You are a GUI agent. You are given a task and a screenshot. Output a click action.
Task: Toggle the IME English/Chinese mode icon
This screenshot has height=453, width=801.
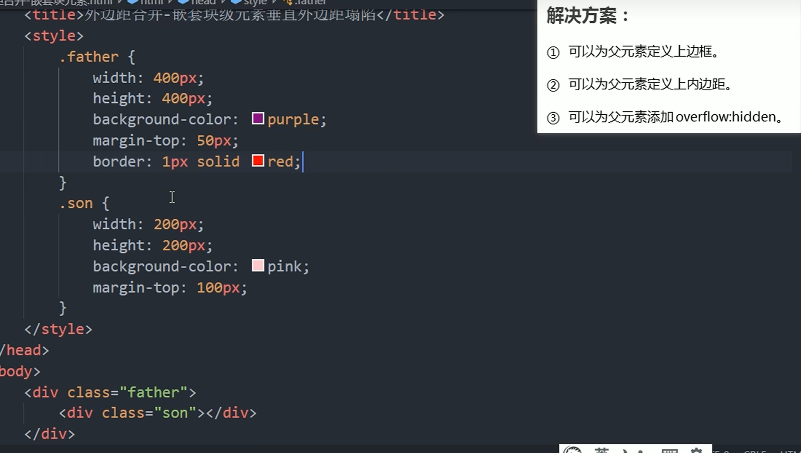click(601, 451)
